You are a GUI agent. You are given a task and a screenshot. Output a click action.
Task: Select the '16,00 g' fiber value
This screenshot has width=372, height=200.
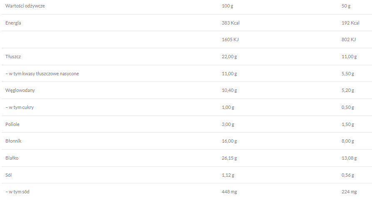(x=229, y=141)
